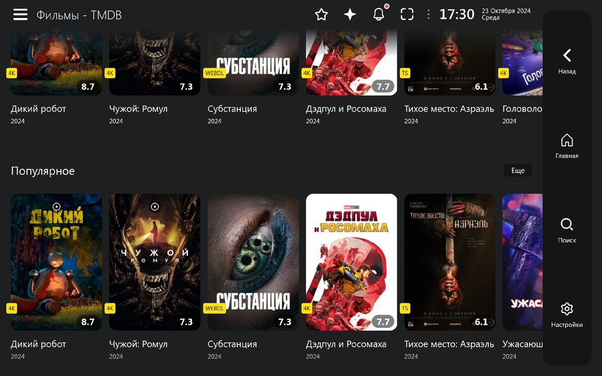Click the star favorites icon
This screenshot has width=602, height=376.
point(321,15)
